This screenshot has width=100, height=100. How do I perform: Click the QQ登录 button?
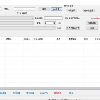[56, 9]
